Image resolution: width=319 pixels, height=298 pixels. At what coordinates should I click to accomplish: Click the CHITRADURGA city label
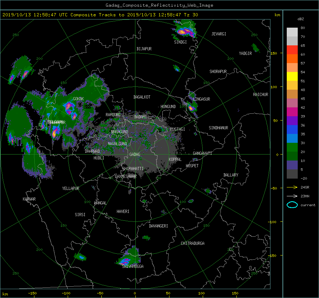pos(192,243)
